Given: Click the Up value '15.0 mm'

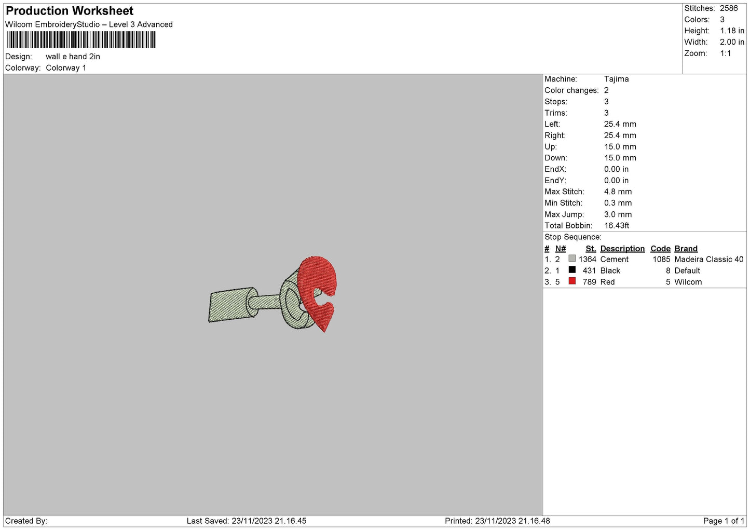Looking at the screenshot, I should point(620,147).
